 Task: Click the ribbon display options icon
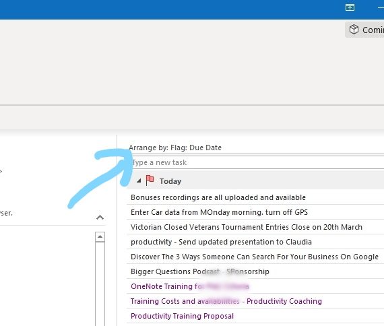(350, 7)
